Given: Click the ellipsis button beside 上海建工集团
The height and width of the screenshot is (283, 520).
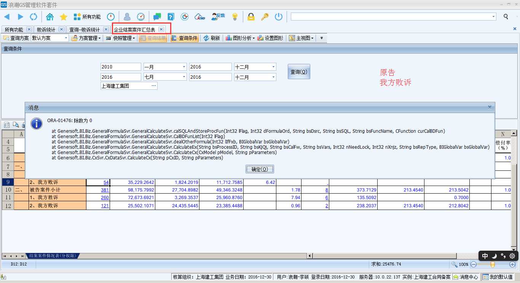Looking at the screenshot, I should click(x=154, y=86).
